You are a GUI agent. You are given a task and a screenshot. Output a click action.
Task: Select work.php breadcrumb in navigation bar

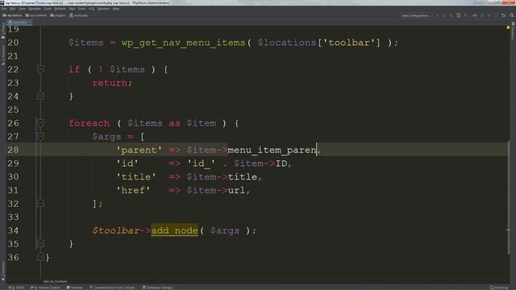pyautogui.click(x=78, y=15)
